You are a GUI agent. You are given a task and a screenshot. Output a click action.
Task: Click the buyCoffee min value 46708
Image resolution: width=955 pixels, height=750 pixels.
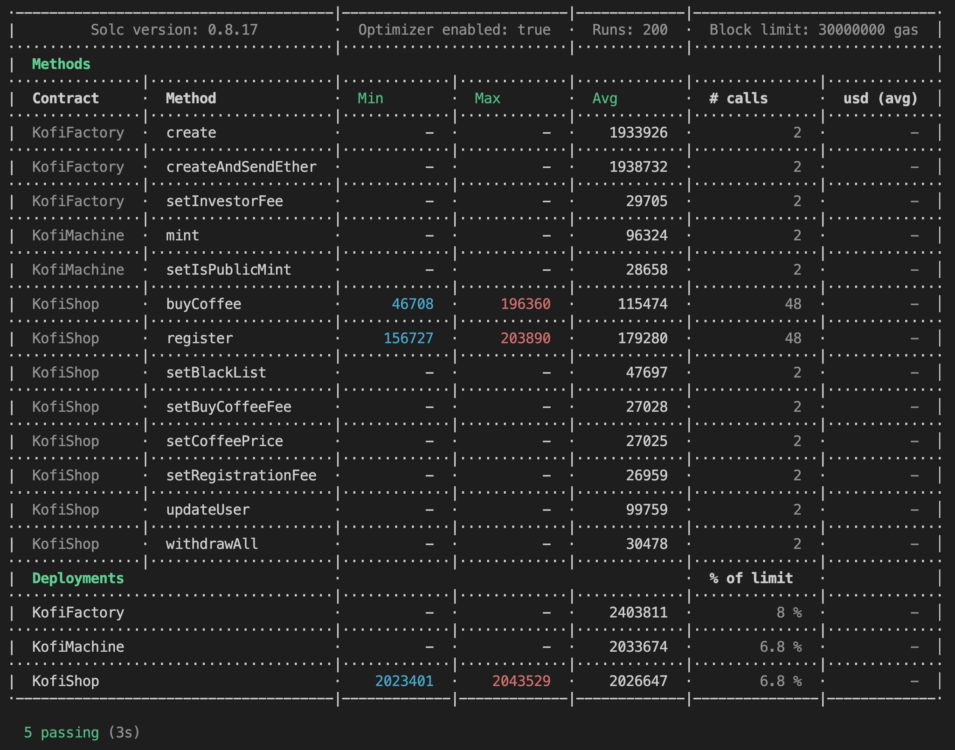coord(412,304)
